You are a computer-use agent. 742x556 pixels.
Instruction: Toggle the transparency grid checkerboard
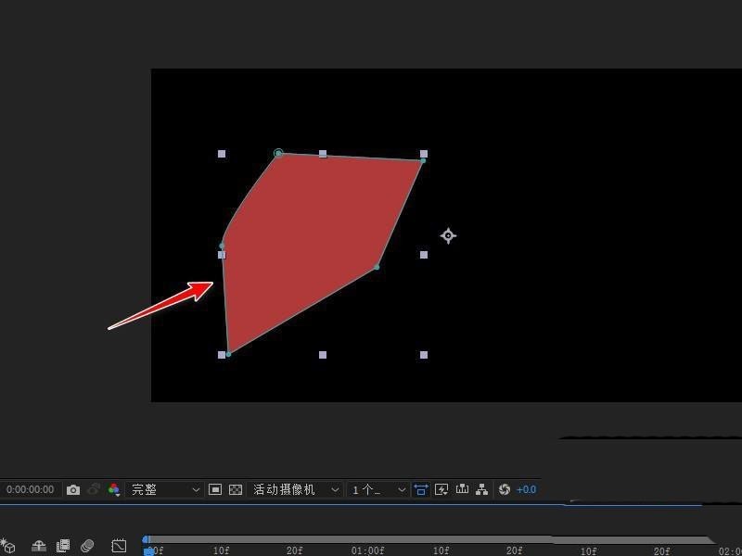pos(236,490)
